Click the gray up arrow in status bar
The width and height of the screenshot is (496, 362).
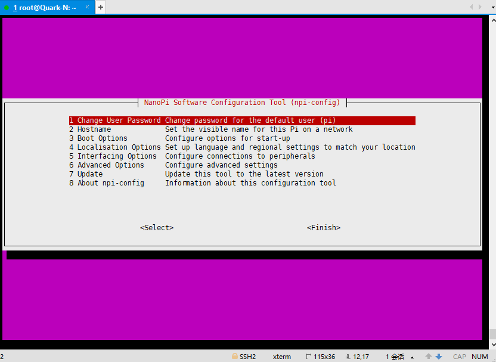[x=428, y=356]
